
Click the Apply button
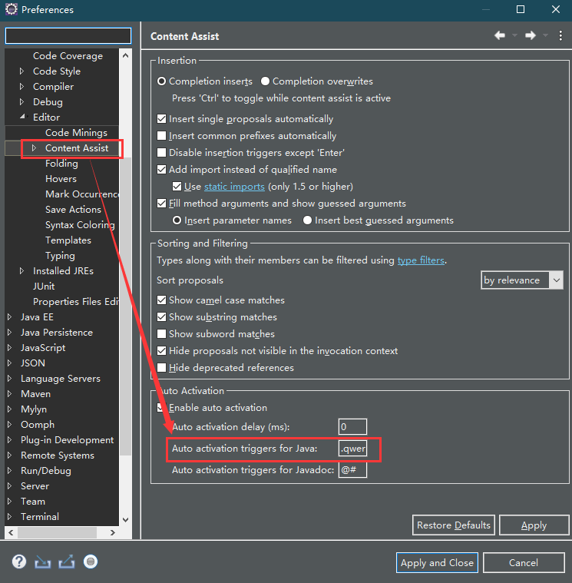pyautogui.click(x=534, y=525)
